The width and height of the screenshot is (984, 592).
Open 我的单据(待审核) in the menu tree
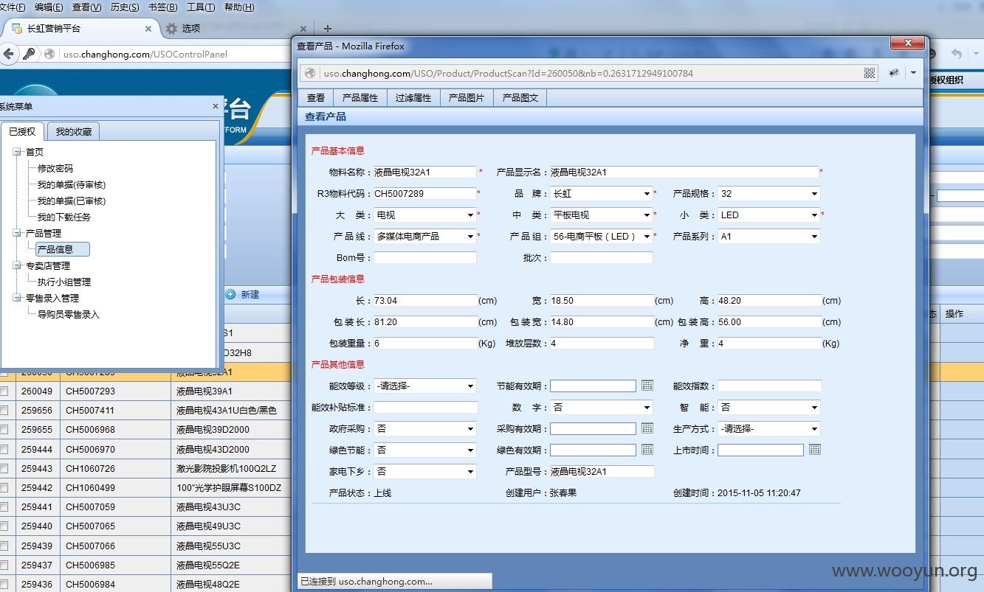click(x=72, y=184)
